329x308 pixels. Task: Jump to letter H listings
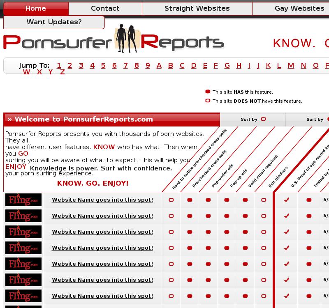[x=239, y=66]
